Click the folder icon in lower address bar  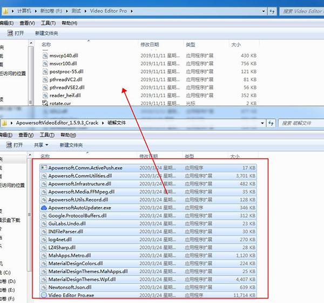coord(4,123)
